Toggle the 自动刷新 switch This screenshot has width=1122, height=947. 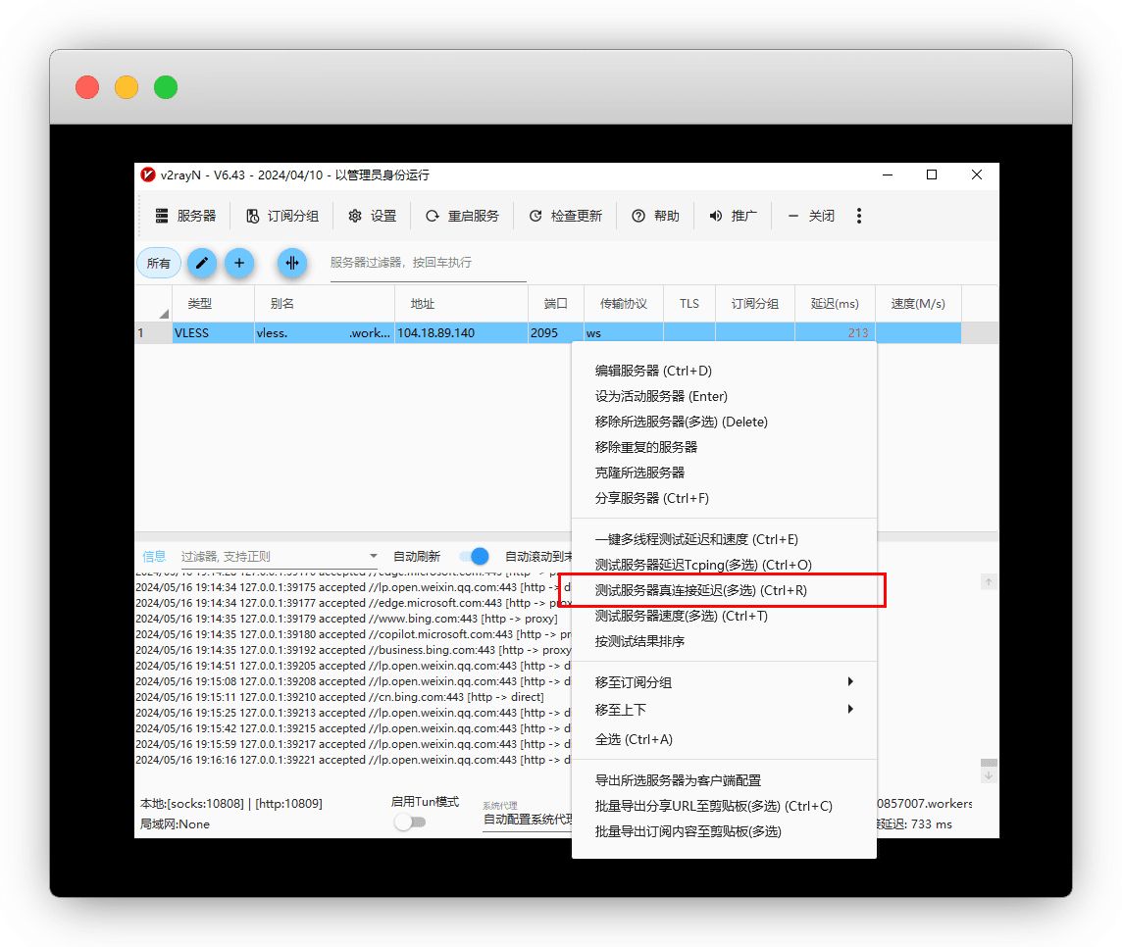coord(474,556)
